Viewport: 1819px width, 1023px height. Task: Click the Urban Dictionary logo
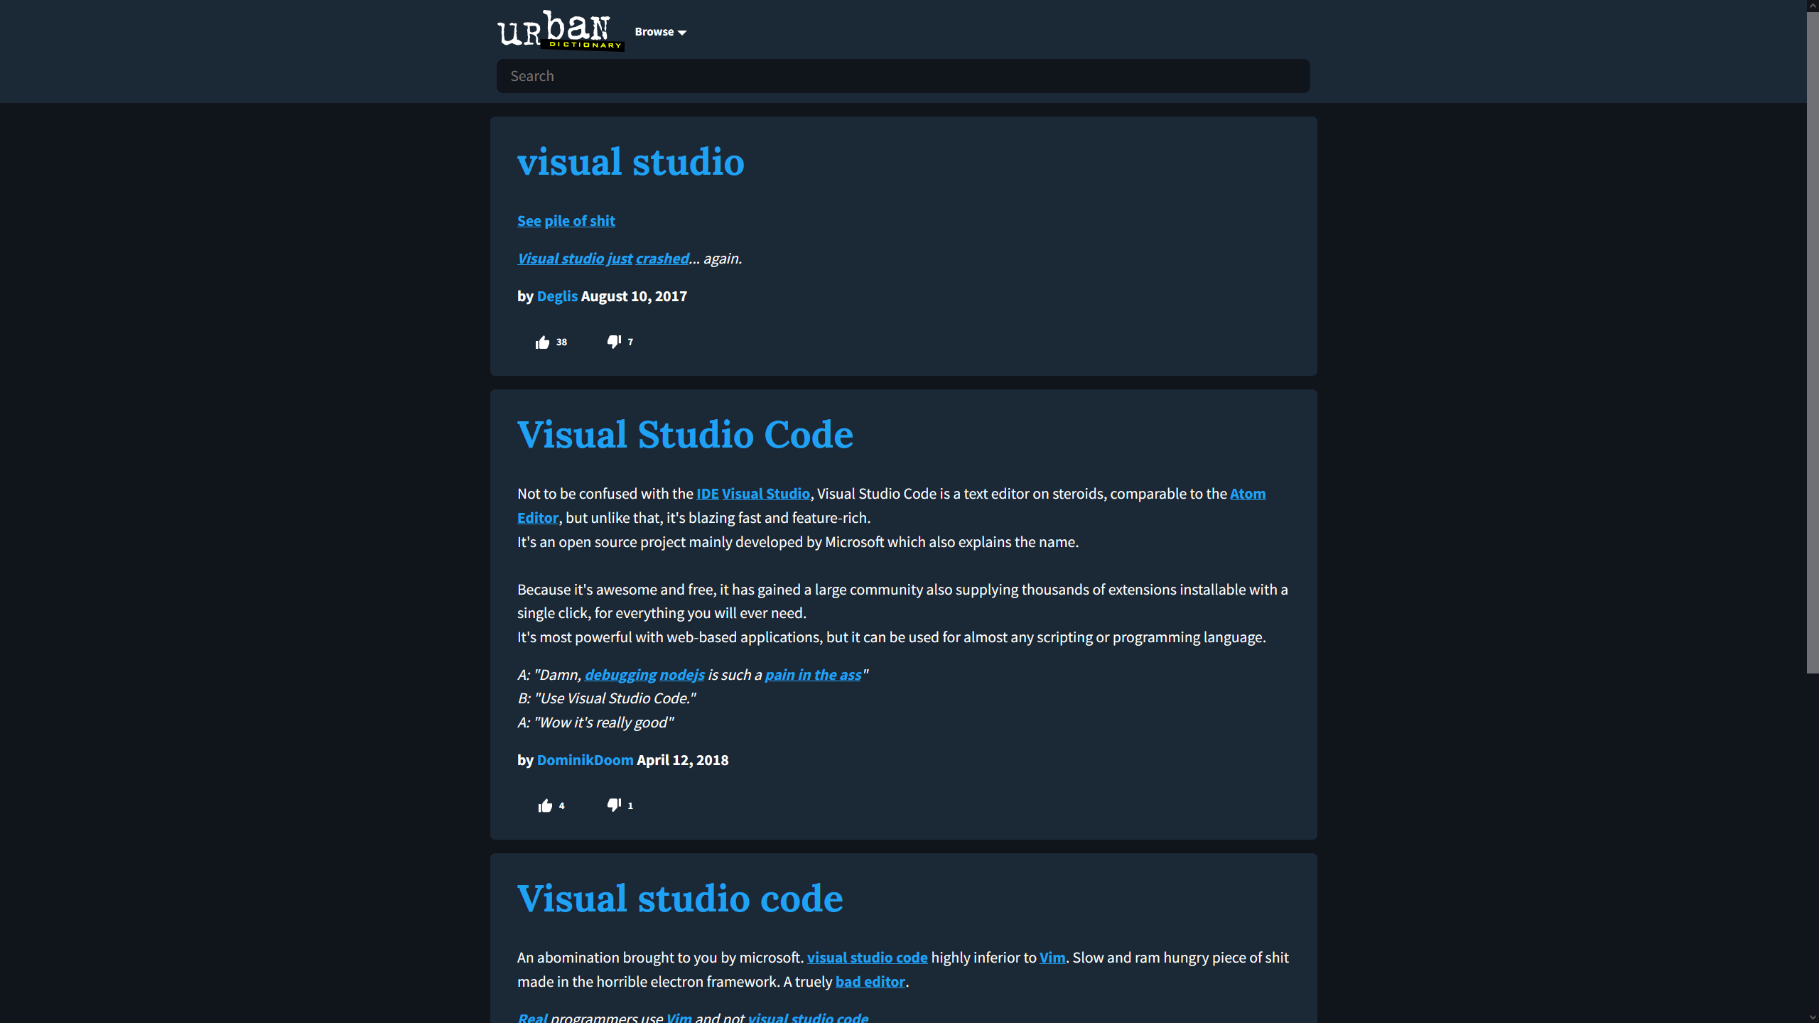click(559, 31)
